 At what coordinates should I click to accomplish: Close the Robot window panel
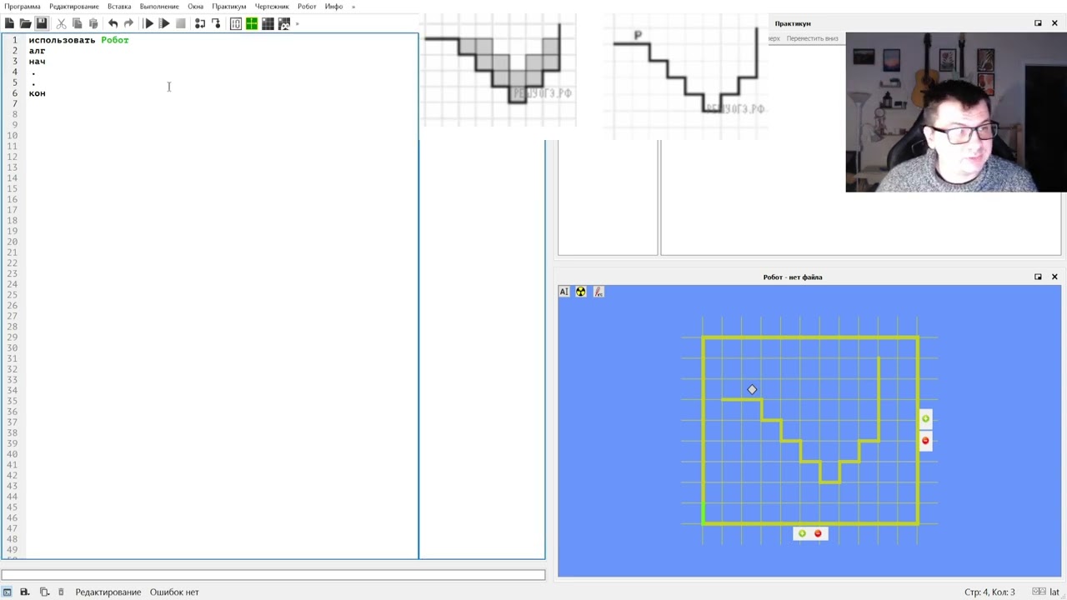pos(1054,277)
